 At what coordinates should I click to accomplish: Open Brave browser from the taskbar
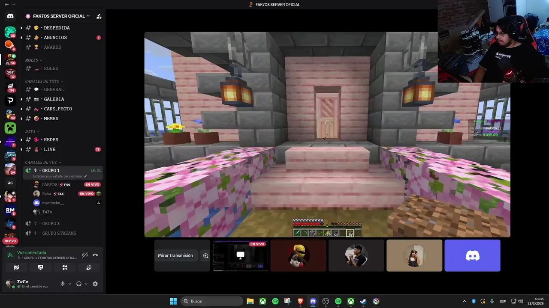coord(301,301)
